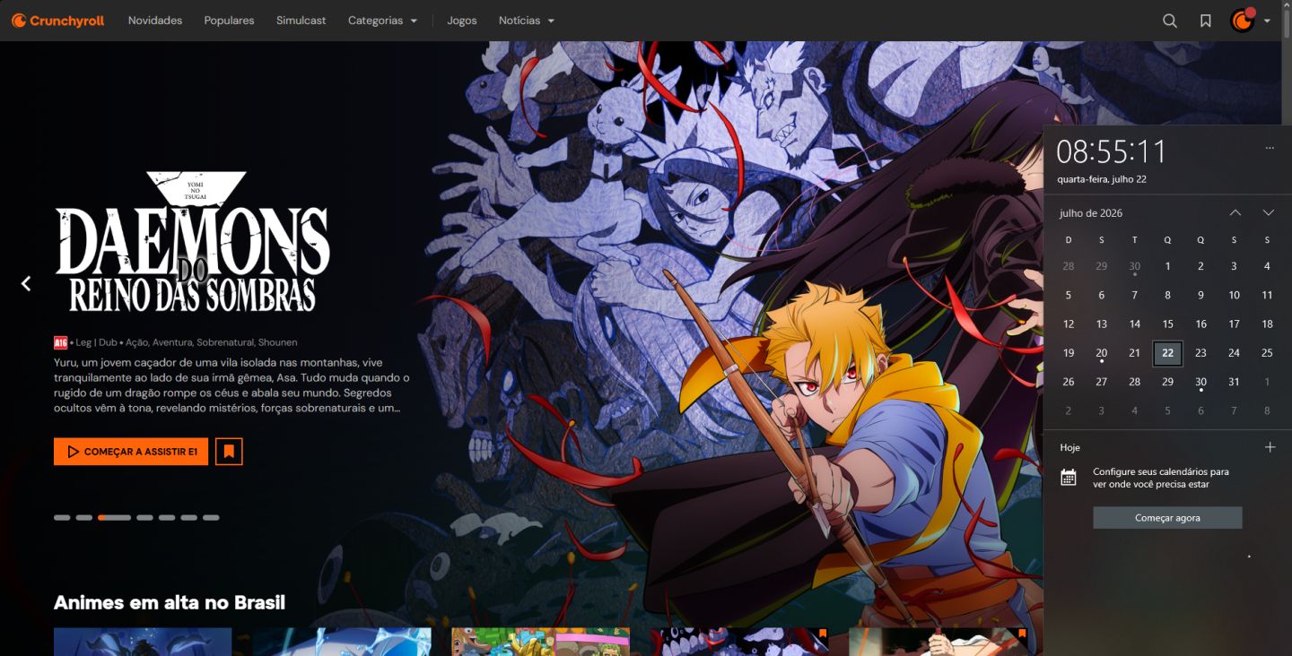Open the Jogos menu item
Screen dimensions: 1292x656
pos(462,21)
